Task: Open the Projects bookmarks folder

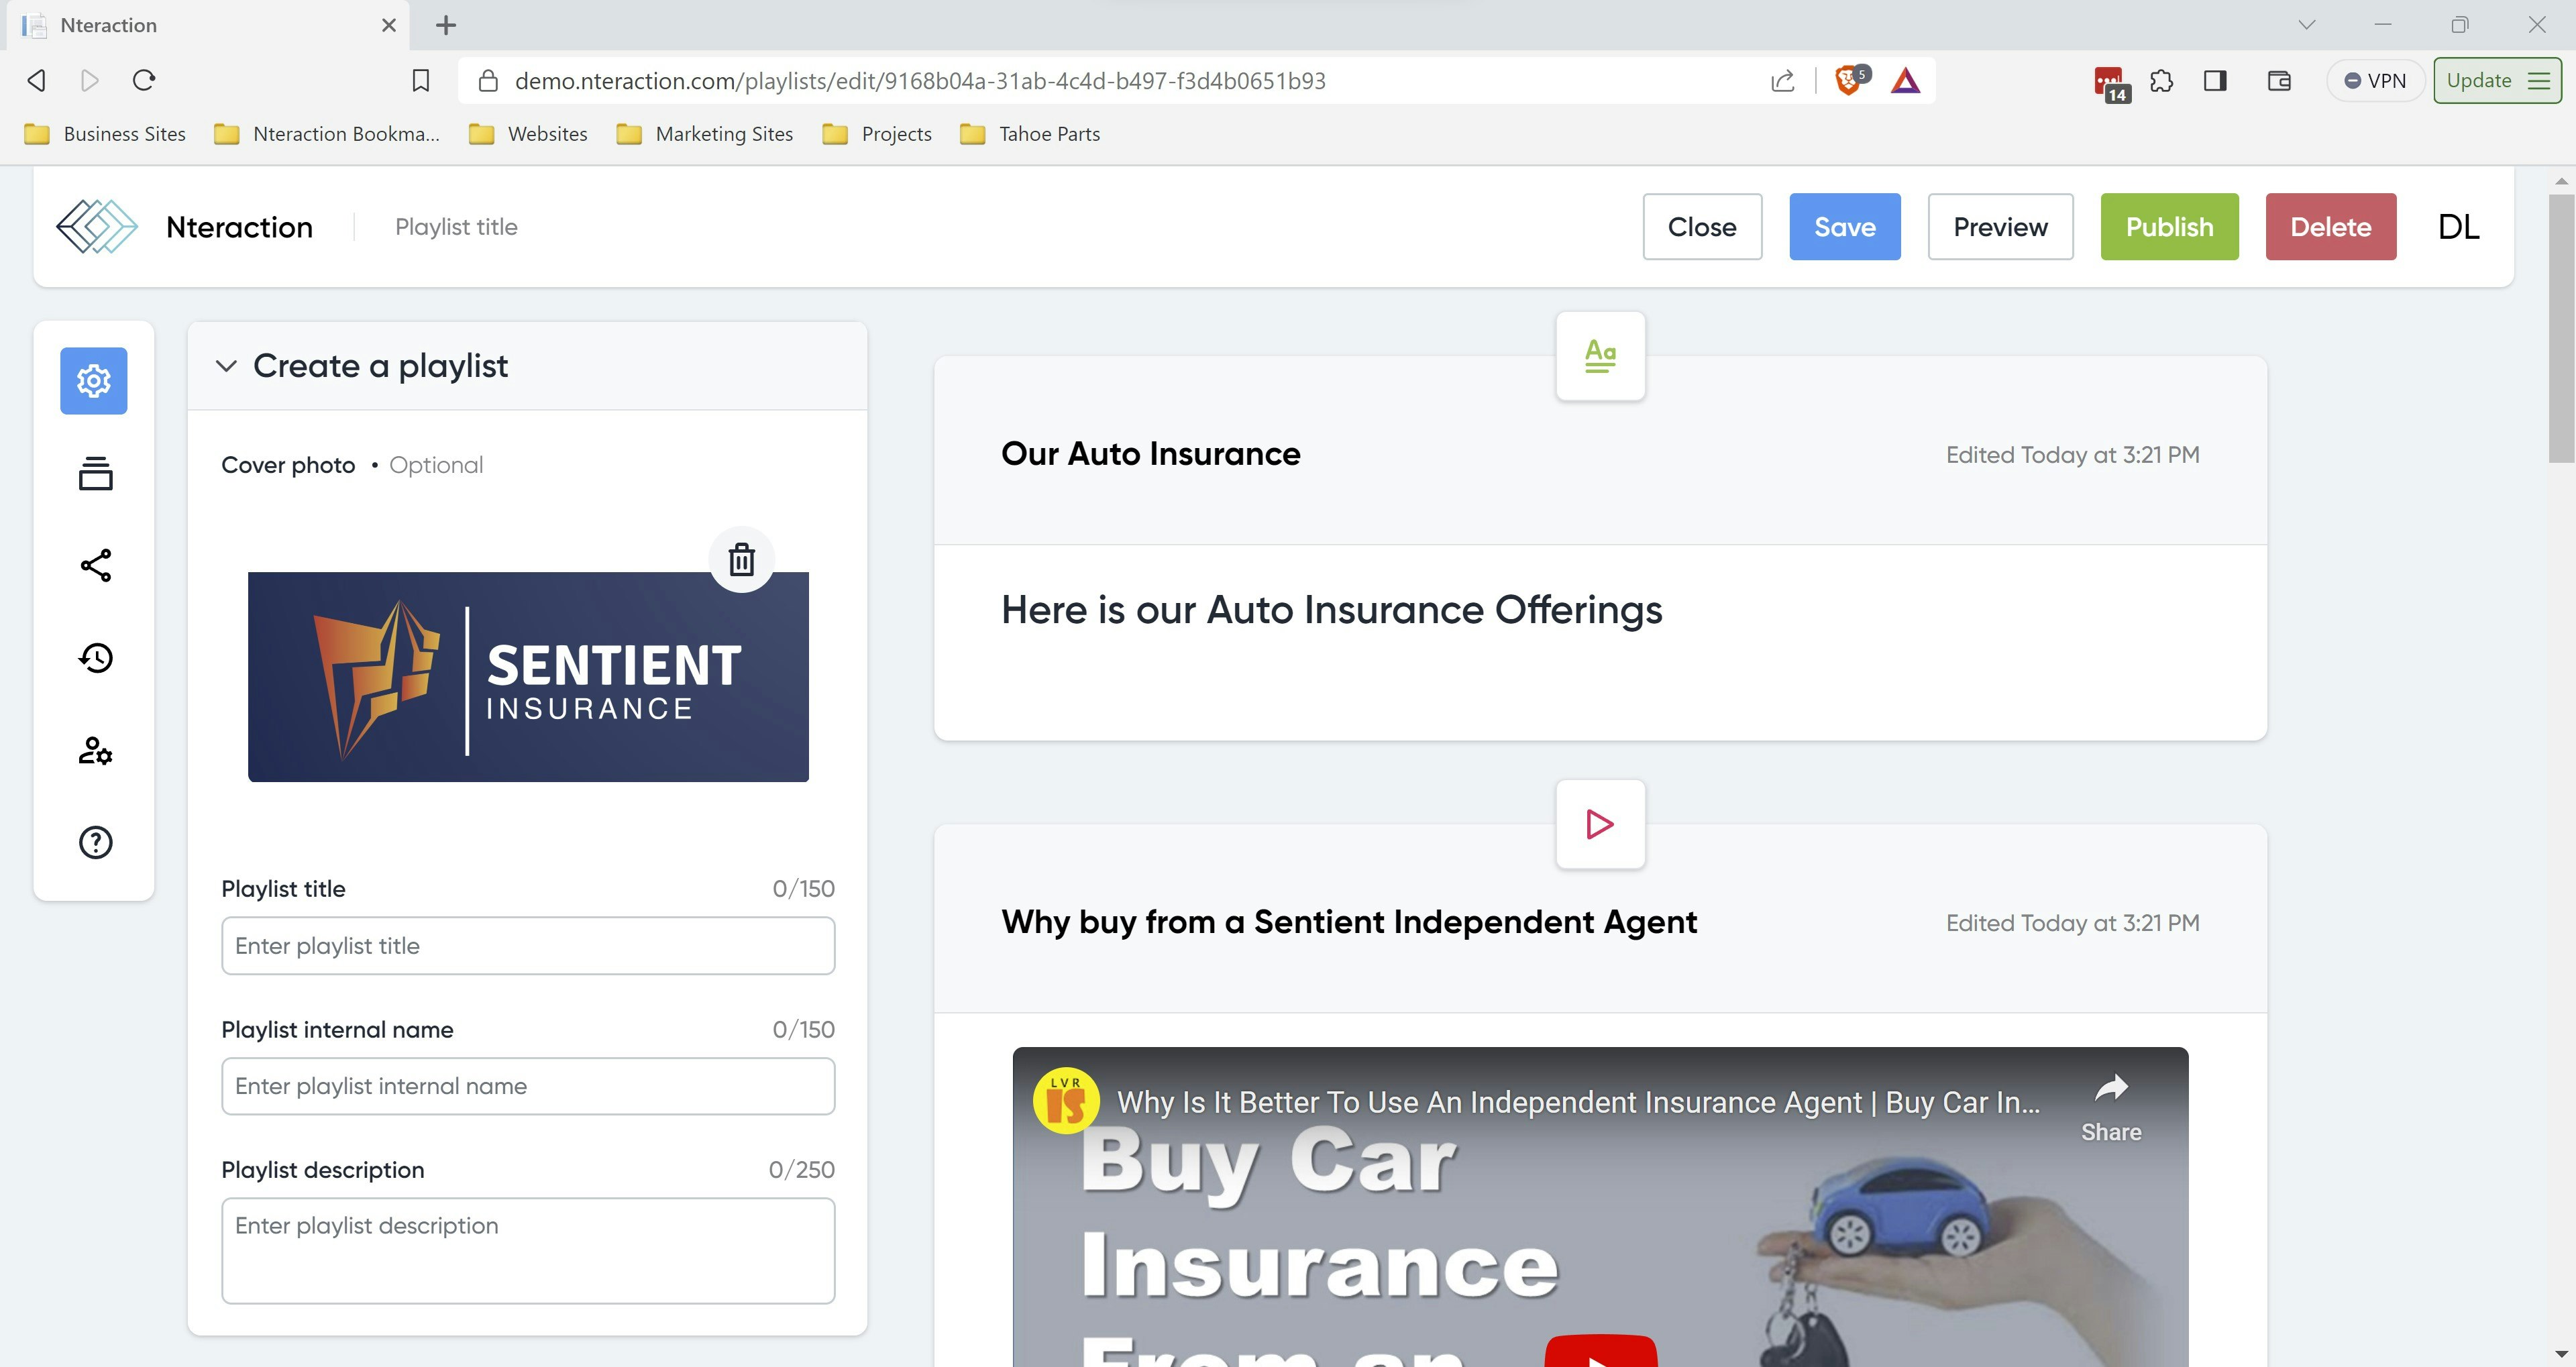Action: (878, 134)
